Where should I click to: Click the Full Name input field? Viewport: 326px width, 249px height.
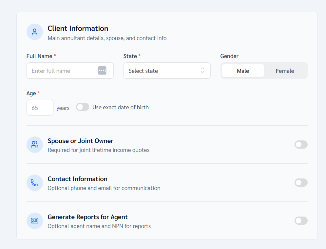tap(62, 71)
